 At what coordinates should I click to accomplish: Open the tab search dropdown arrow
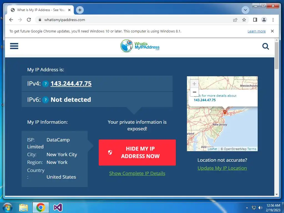[245, 10]
